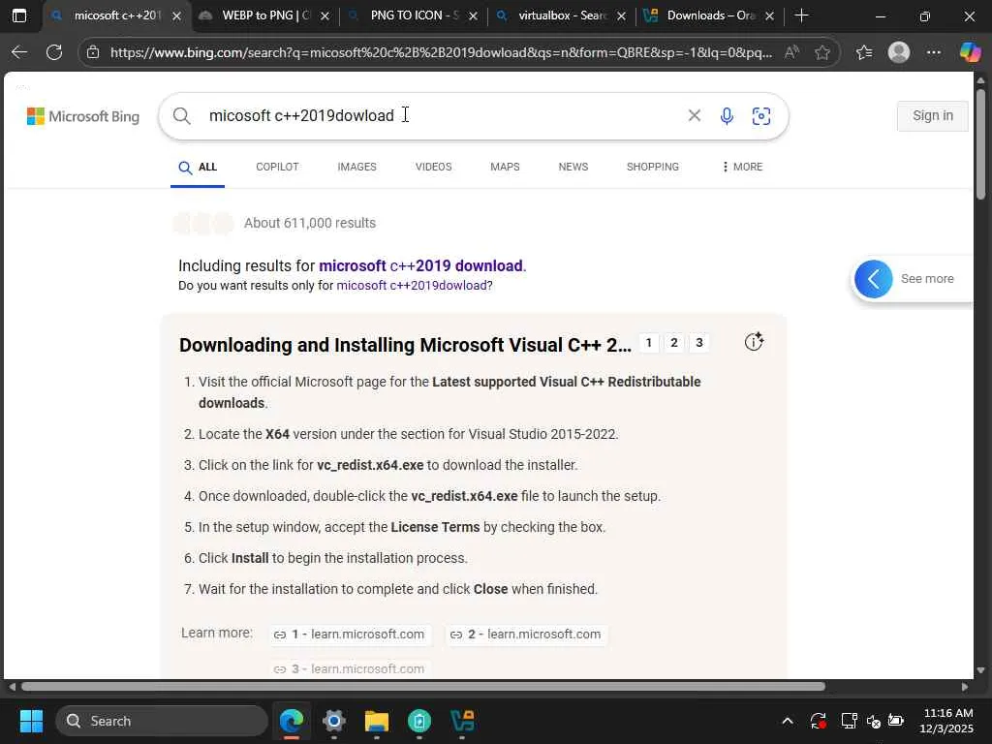Open microsoft c++2019 download suggestion link

420,265
